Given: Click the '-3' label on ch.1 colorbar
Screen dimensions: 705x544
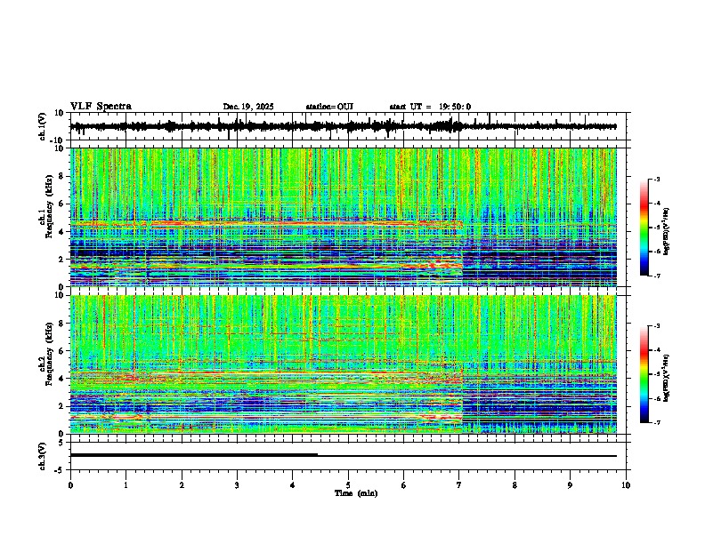Looking at the screenshot, I should coord(656,179).
